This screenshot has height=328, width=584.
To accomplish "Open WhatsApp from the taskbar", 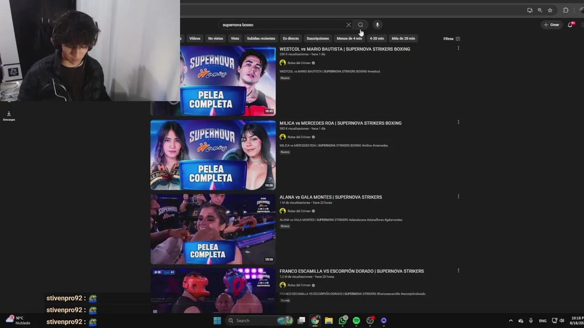I will tap(343, 320).
